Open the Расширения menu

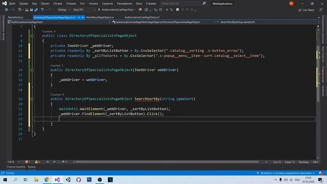tap(124, 4)
